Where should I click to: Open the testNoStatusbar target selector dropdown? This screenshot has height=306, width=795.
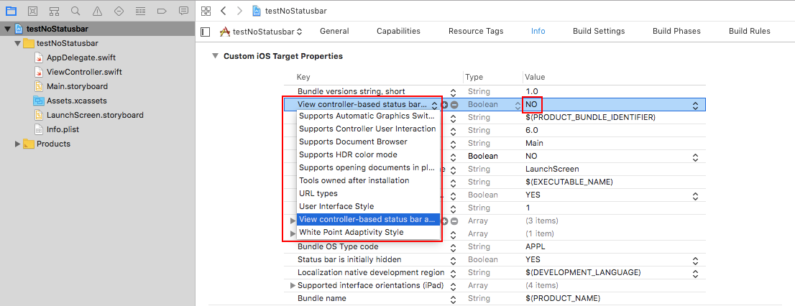(260, 32)
